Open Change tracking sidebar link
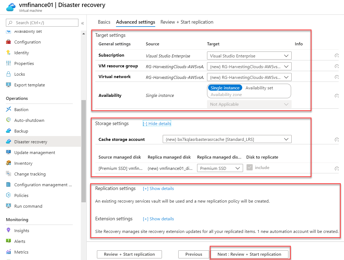The width and height of the screenshot is (344, 260). (30, 174)
